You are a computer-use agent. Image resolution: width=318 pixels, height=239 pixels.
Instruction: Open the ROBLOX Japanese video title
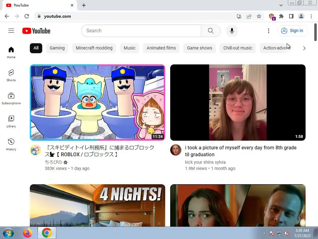(99, 151)
